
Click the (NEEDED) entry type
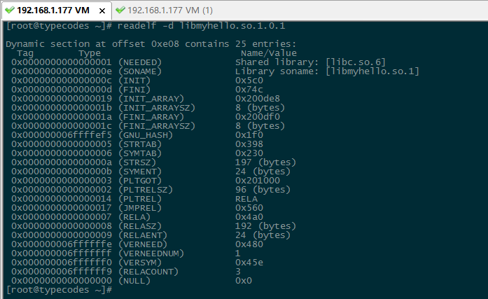pyautogui.click(x=140, y=62)
